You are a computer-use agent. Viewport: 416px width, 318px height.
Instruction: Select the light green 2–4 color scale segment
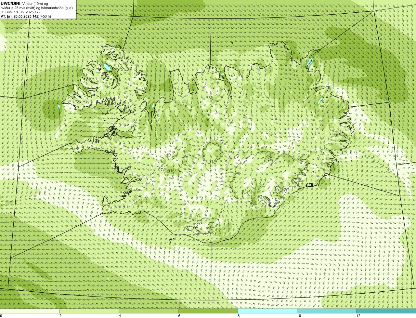[89, 311]
